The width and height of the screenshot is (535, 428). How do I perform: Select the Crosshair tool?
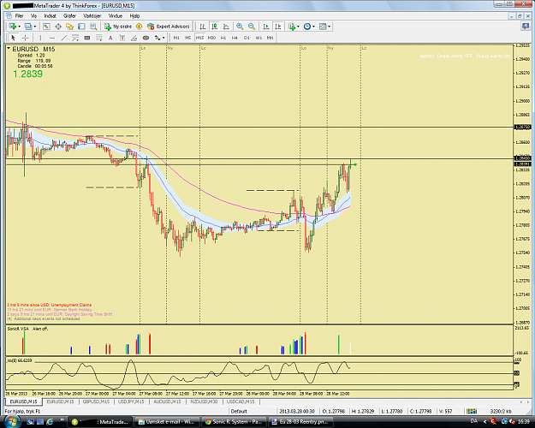pyautogui.click(x=25, y=38)
